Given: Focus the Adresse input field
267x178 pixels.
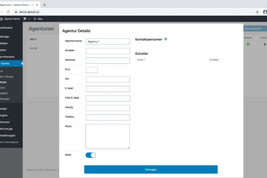Looking at the screenshot, I should pos(108,61).
